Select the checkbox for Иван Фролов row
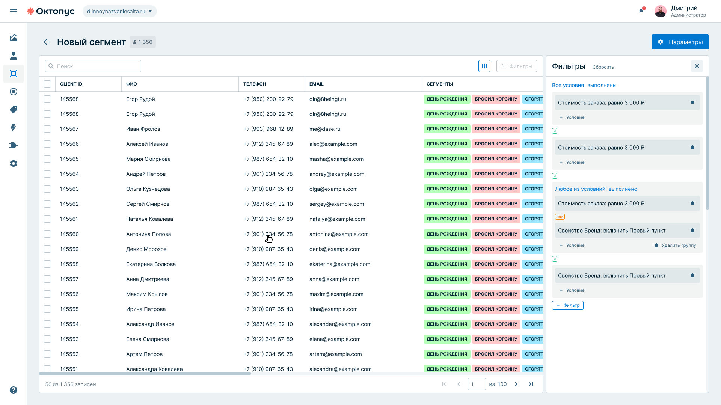 tap(47, 129)
